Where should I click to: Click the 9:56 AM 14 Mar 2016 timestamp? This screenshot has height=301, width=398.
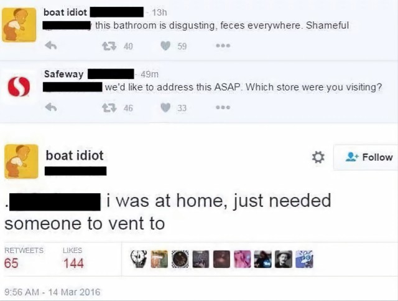52,292
